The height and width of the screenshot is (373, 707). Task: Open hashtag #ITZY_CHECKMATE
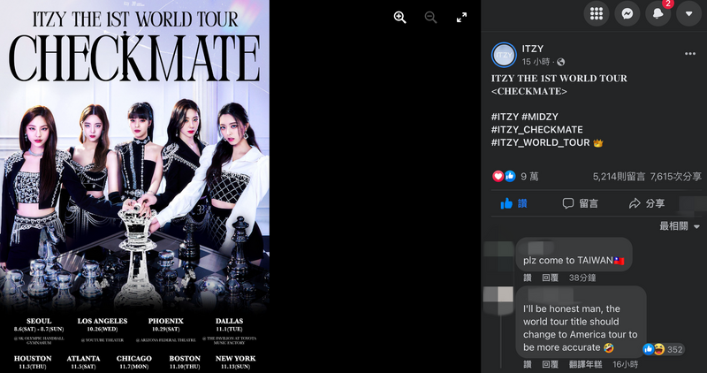[537, 130]
